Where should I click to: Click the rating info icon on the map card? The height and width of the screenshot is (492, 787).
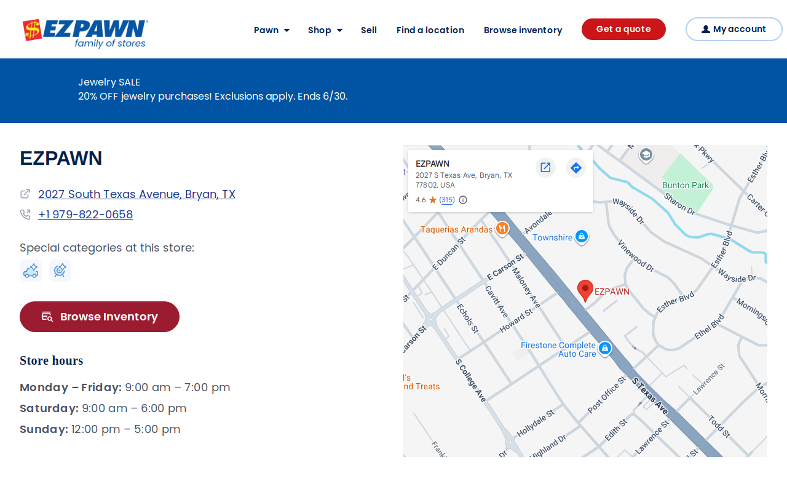[x=463, y=200]
